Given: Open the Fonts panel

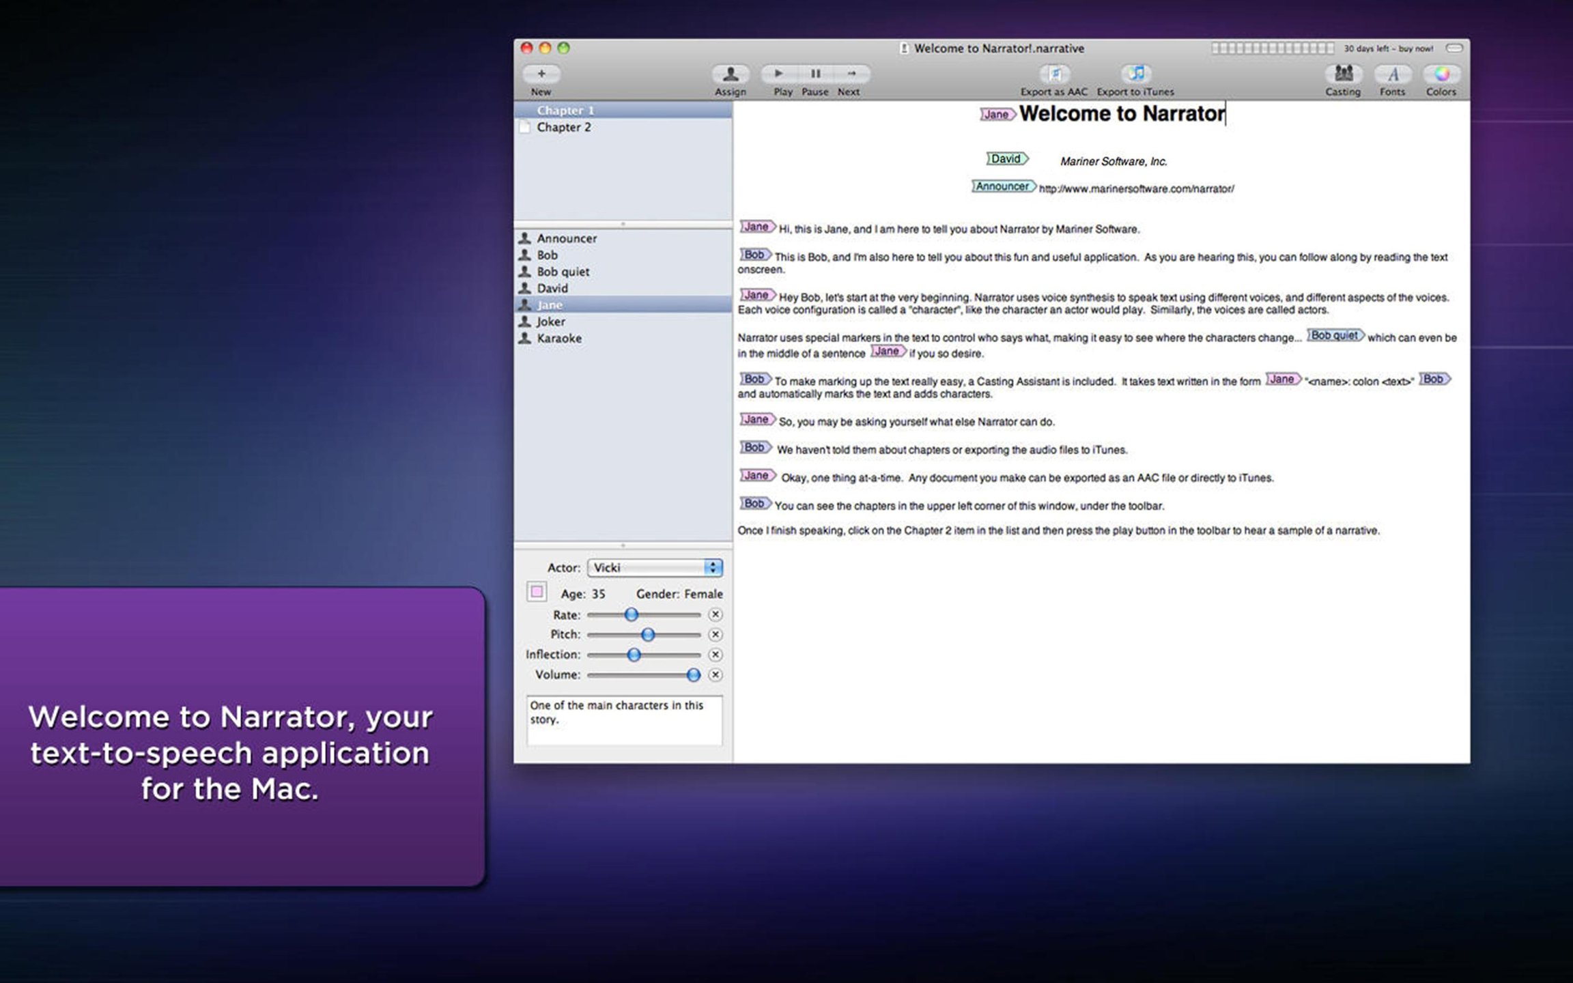Looking at the screenshot, I should (x=1393, y=74).
